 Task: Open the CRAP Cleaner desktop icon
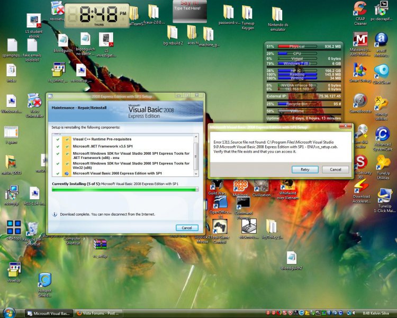[x=360, y=13]
